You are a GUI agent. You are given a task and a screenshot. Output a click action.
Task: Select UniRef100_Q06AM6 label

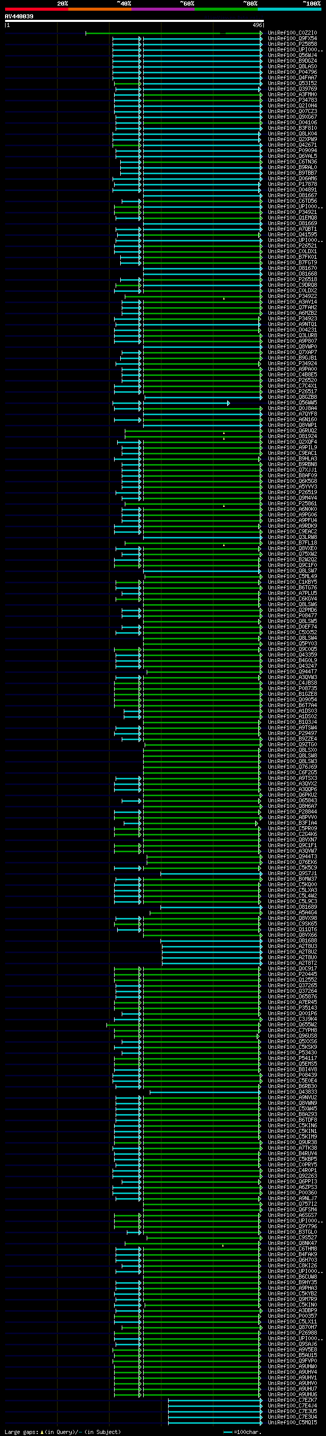(292, 178)
